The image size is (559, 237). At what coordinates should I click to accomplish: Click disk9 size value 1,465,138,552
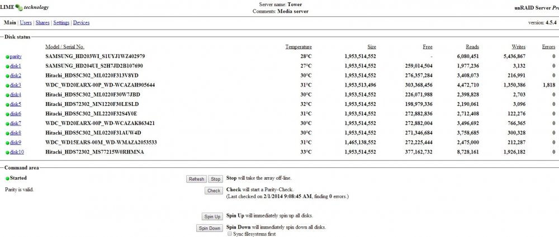361,143
